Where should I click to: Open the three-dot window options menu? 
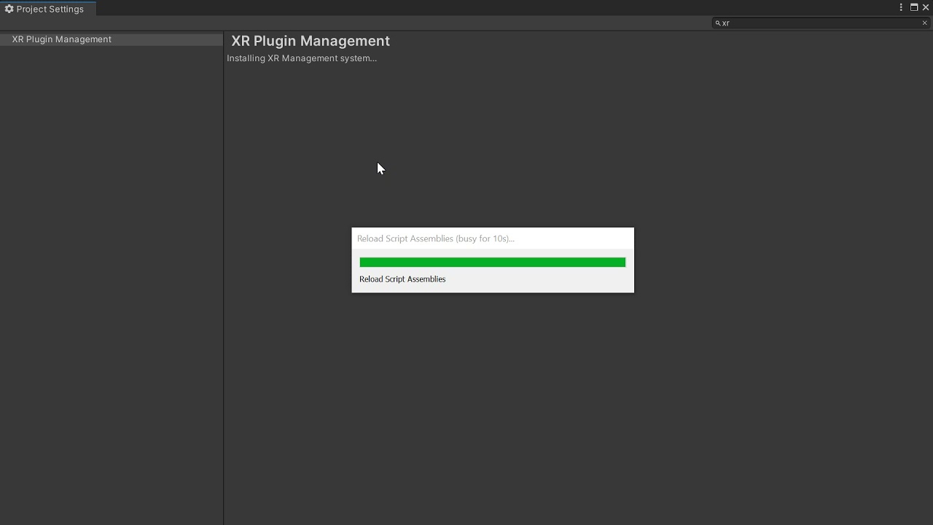(x=901, y=7)
